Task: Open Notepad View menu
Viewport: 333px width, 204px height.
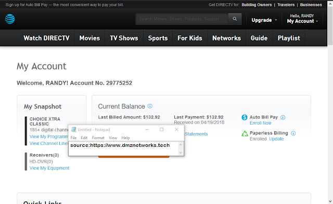Action: (x=113, y=138)
